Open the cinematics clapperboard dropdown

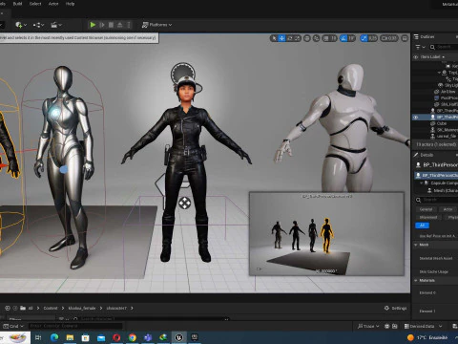(56, 25)
